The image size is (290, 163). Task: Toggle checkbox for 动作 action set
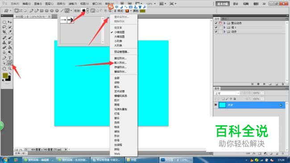pyautogui.click(x=216, y=32)
